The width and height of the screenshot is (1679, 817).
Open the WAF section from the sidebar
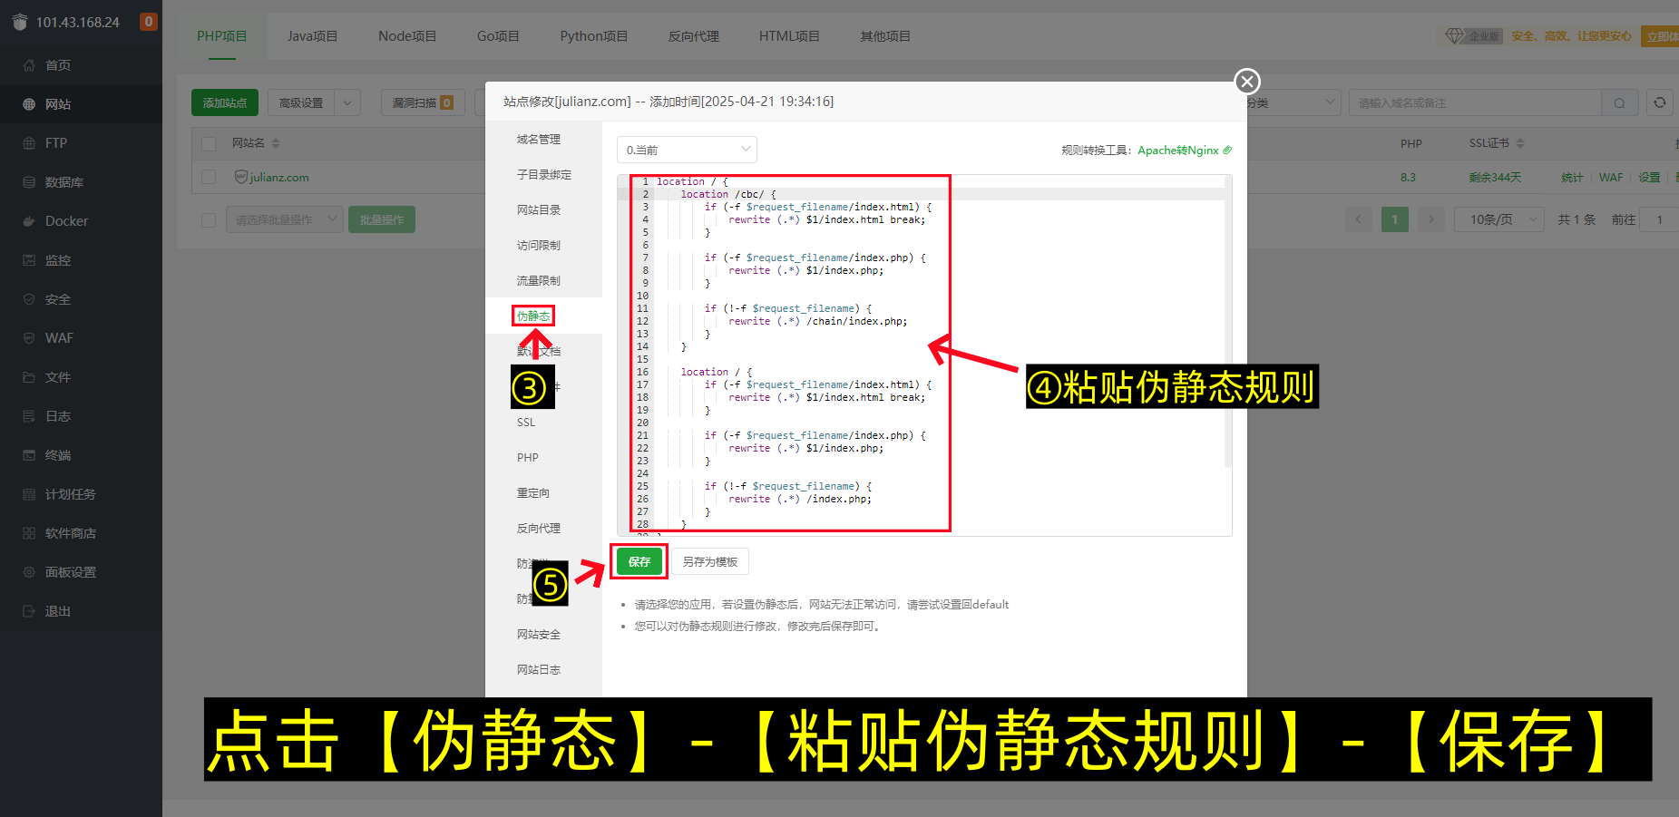[56, 337]
